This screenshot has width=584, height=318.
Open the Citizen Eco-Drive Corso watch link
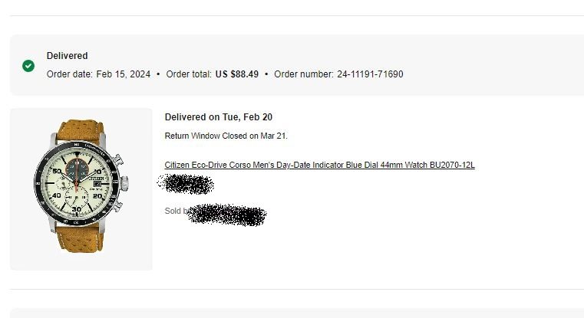click(x=319, y=165)
